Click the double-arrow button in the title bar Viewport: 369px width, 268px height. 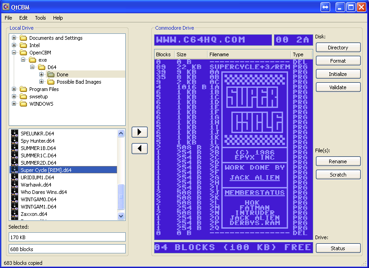(x=325, y=7)
